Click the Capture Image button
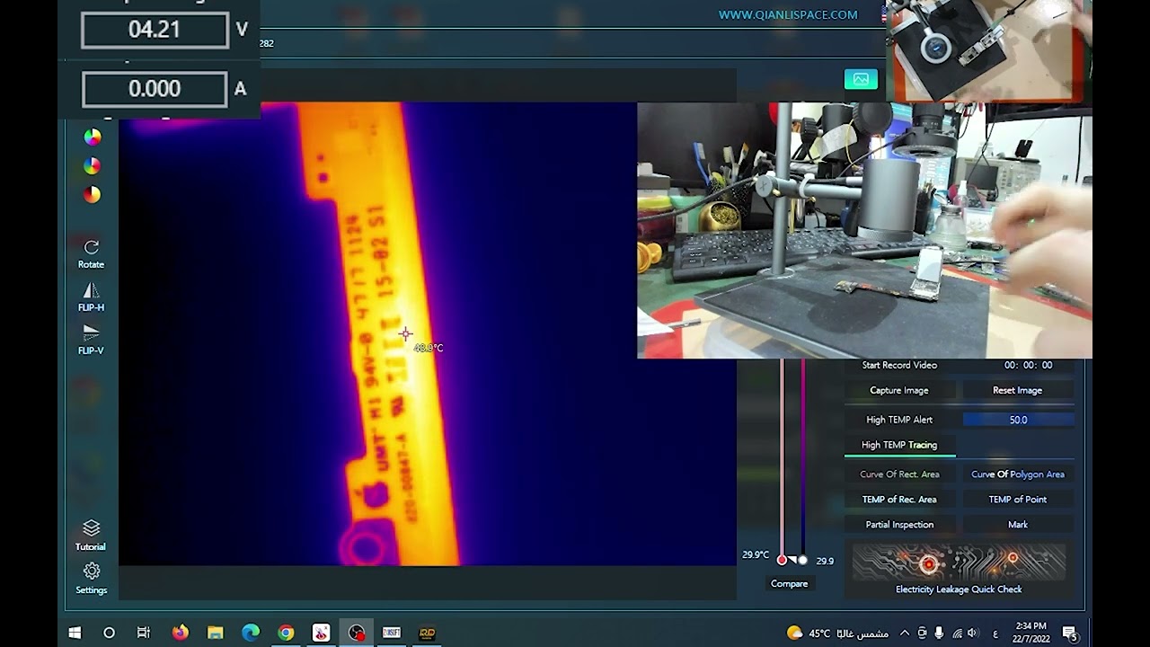This screenshot has width=1150, height=647. [899, 390]
